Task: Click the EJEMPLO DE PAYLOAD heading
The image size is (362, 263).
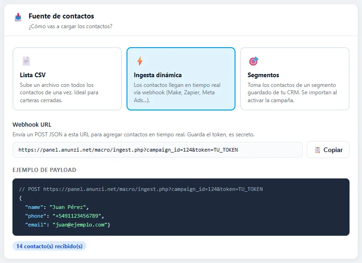Action: 44,170
